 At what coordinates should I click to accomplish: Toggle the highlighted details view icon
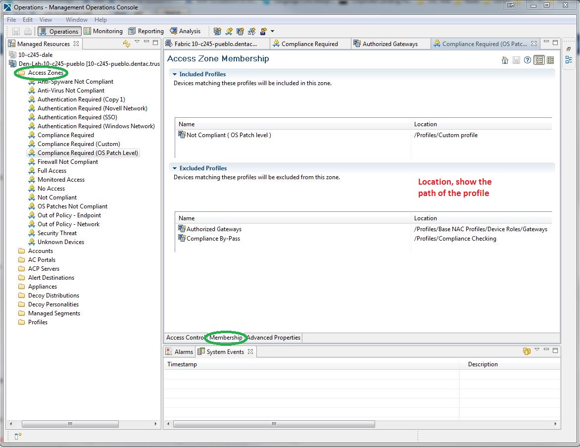[539, 59]
